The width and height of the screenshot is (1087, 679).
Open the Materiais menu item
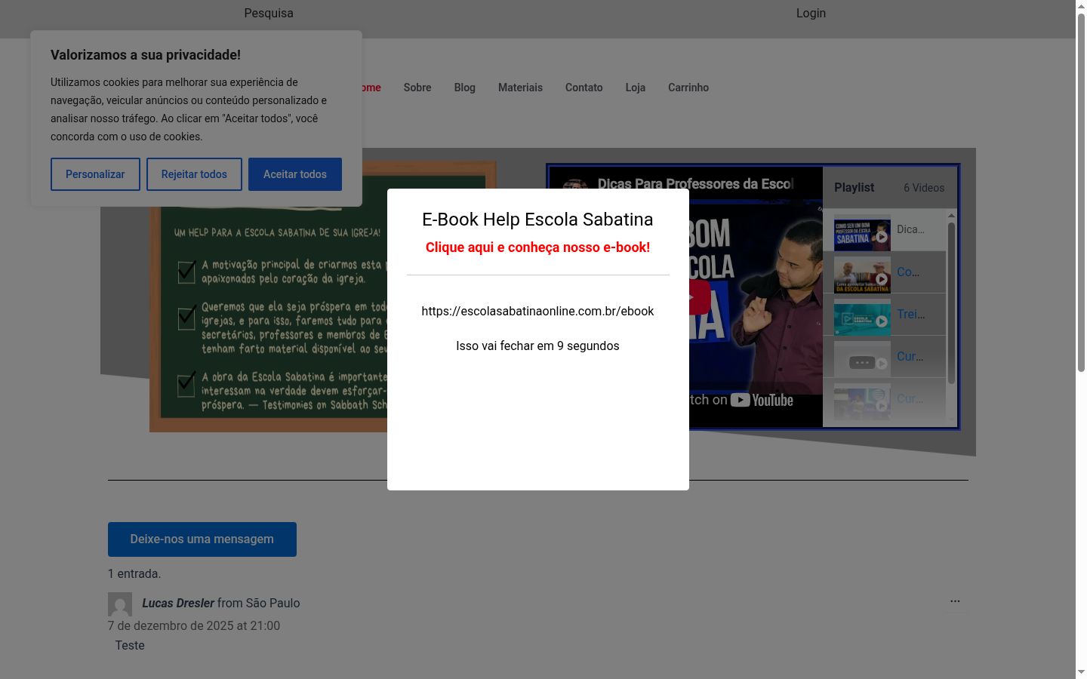tap(520, 88)
